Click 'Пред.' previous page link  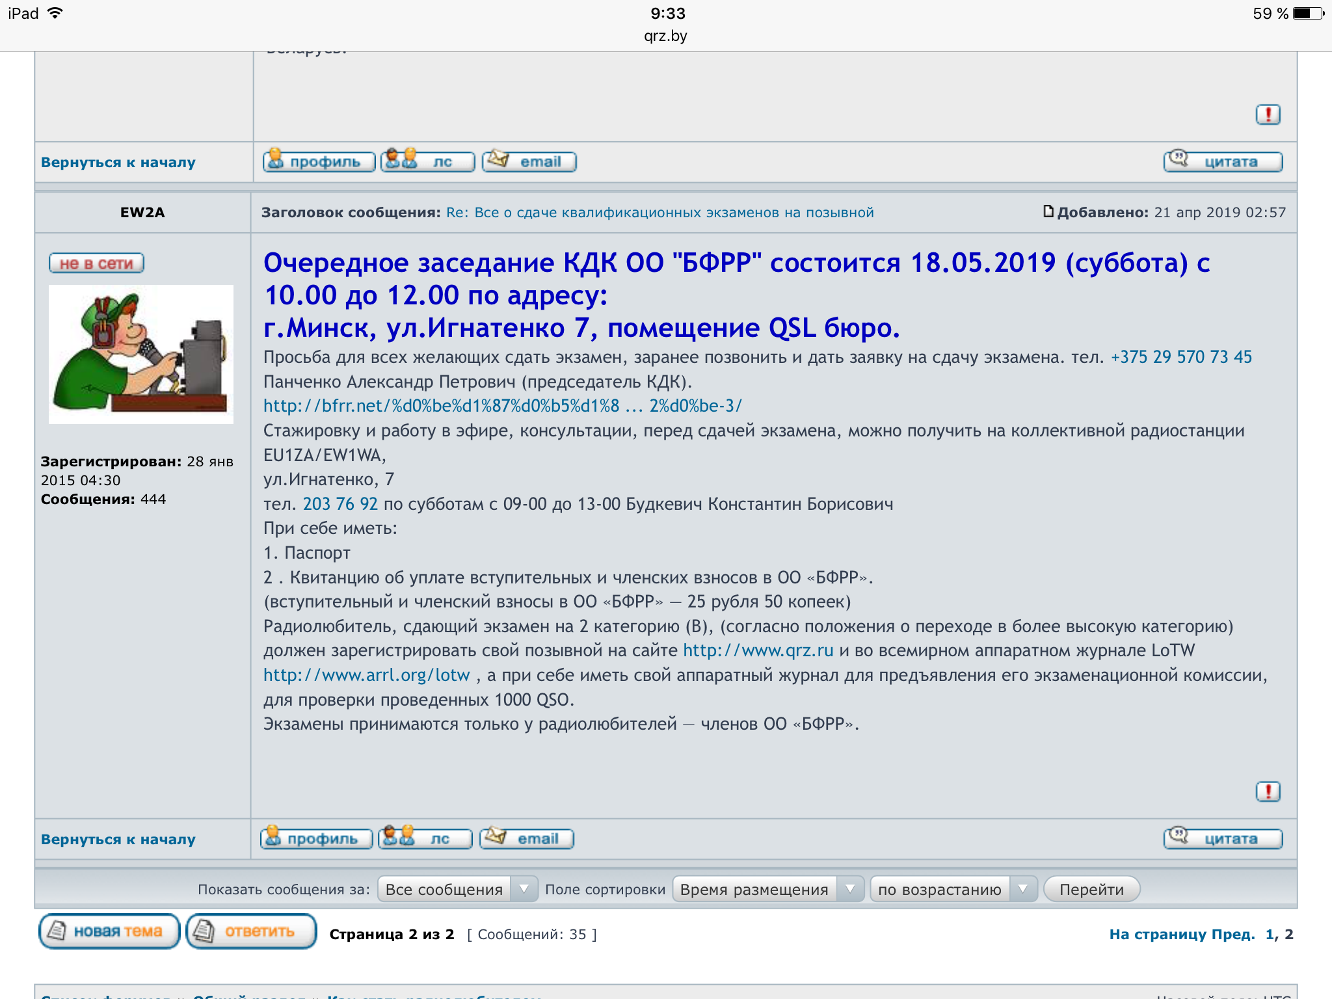click(x=1233, y=935)
